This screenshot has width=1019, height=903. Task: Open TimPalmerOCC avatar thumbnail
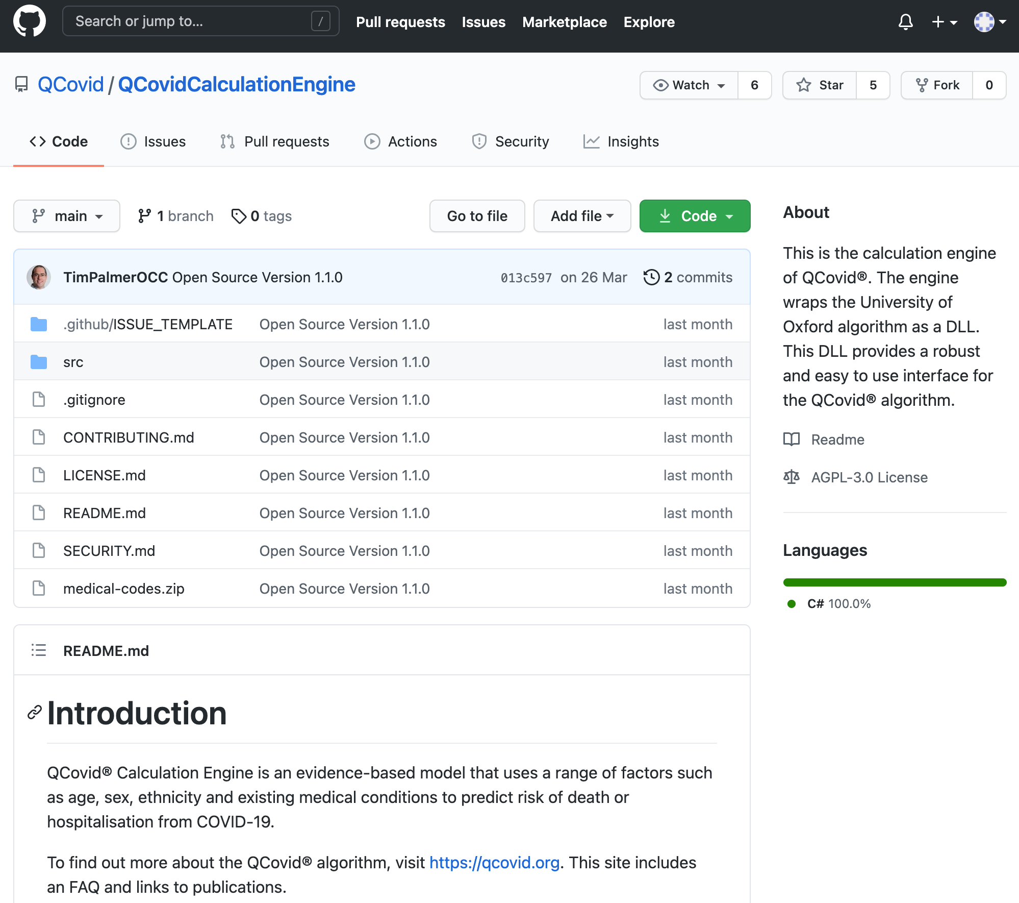coord(39,277)
